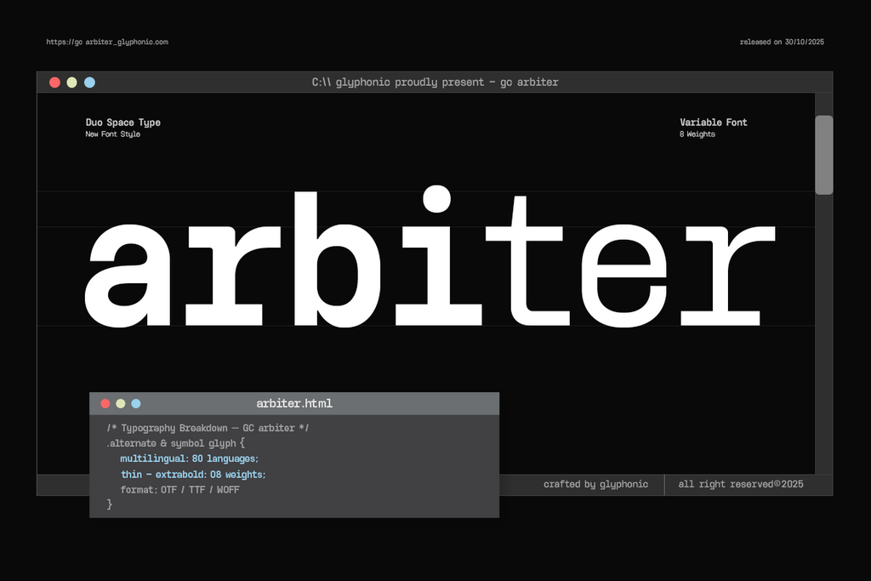The image size is (871, 581).
Task: Click the red dot in main window title bar
Action: pos(54,83)
